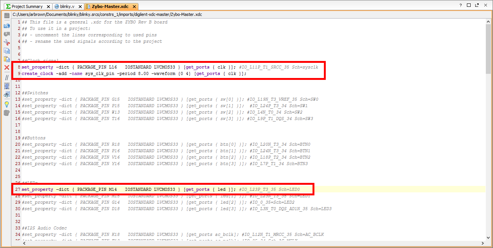Click the create_clock line 9
This screenshot has width=493, height=248.
[x=134, y=73]
